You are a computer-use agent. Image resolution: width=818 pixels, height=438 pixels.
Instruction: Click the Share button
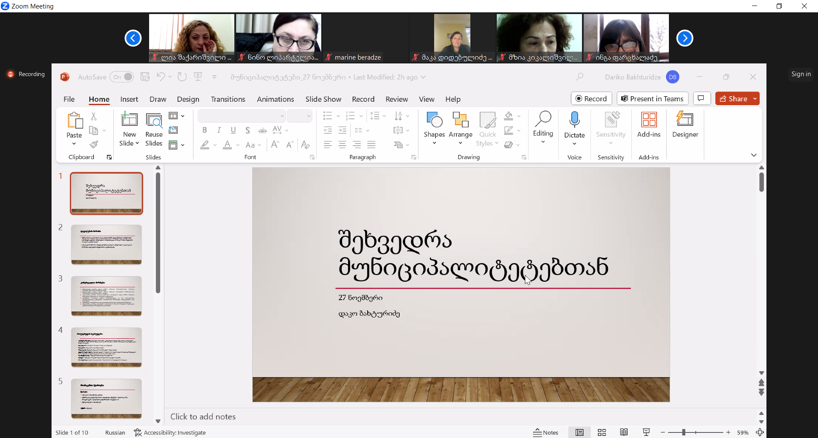point(734,98)
